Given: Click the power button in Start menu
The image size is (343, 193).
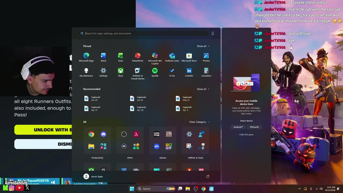Looking at the screenshot, I should pyautogui.click(x=208, y=176).
